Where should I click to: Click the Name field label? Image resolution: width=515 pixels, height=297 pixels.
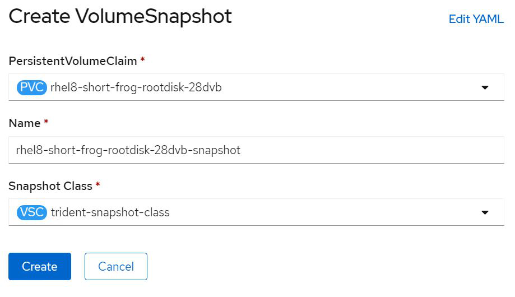click(x=25, y=123)
